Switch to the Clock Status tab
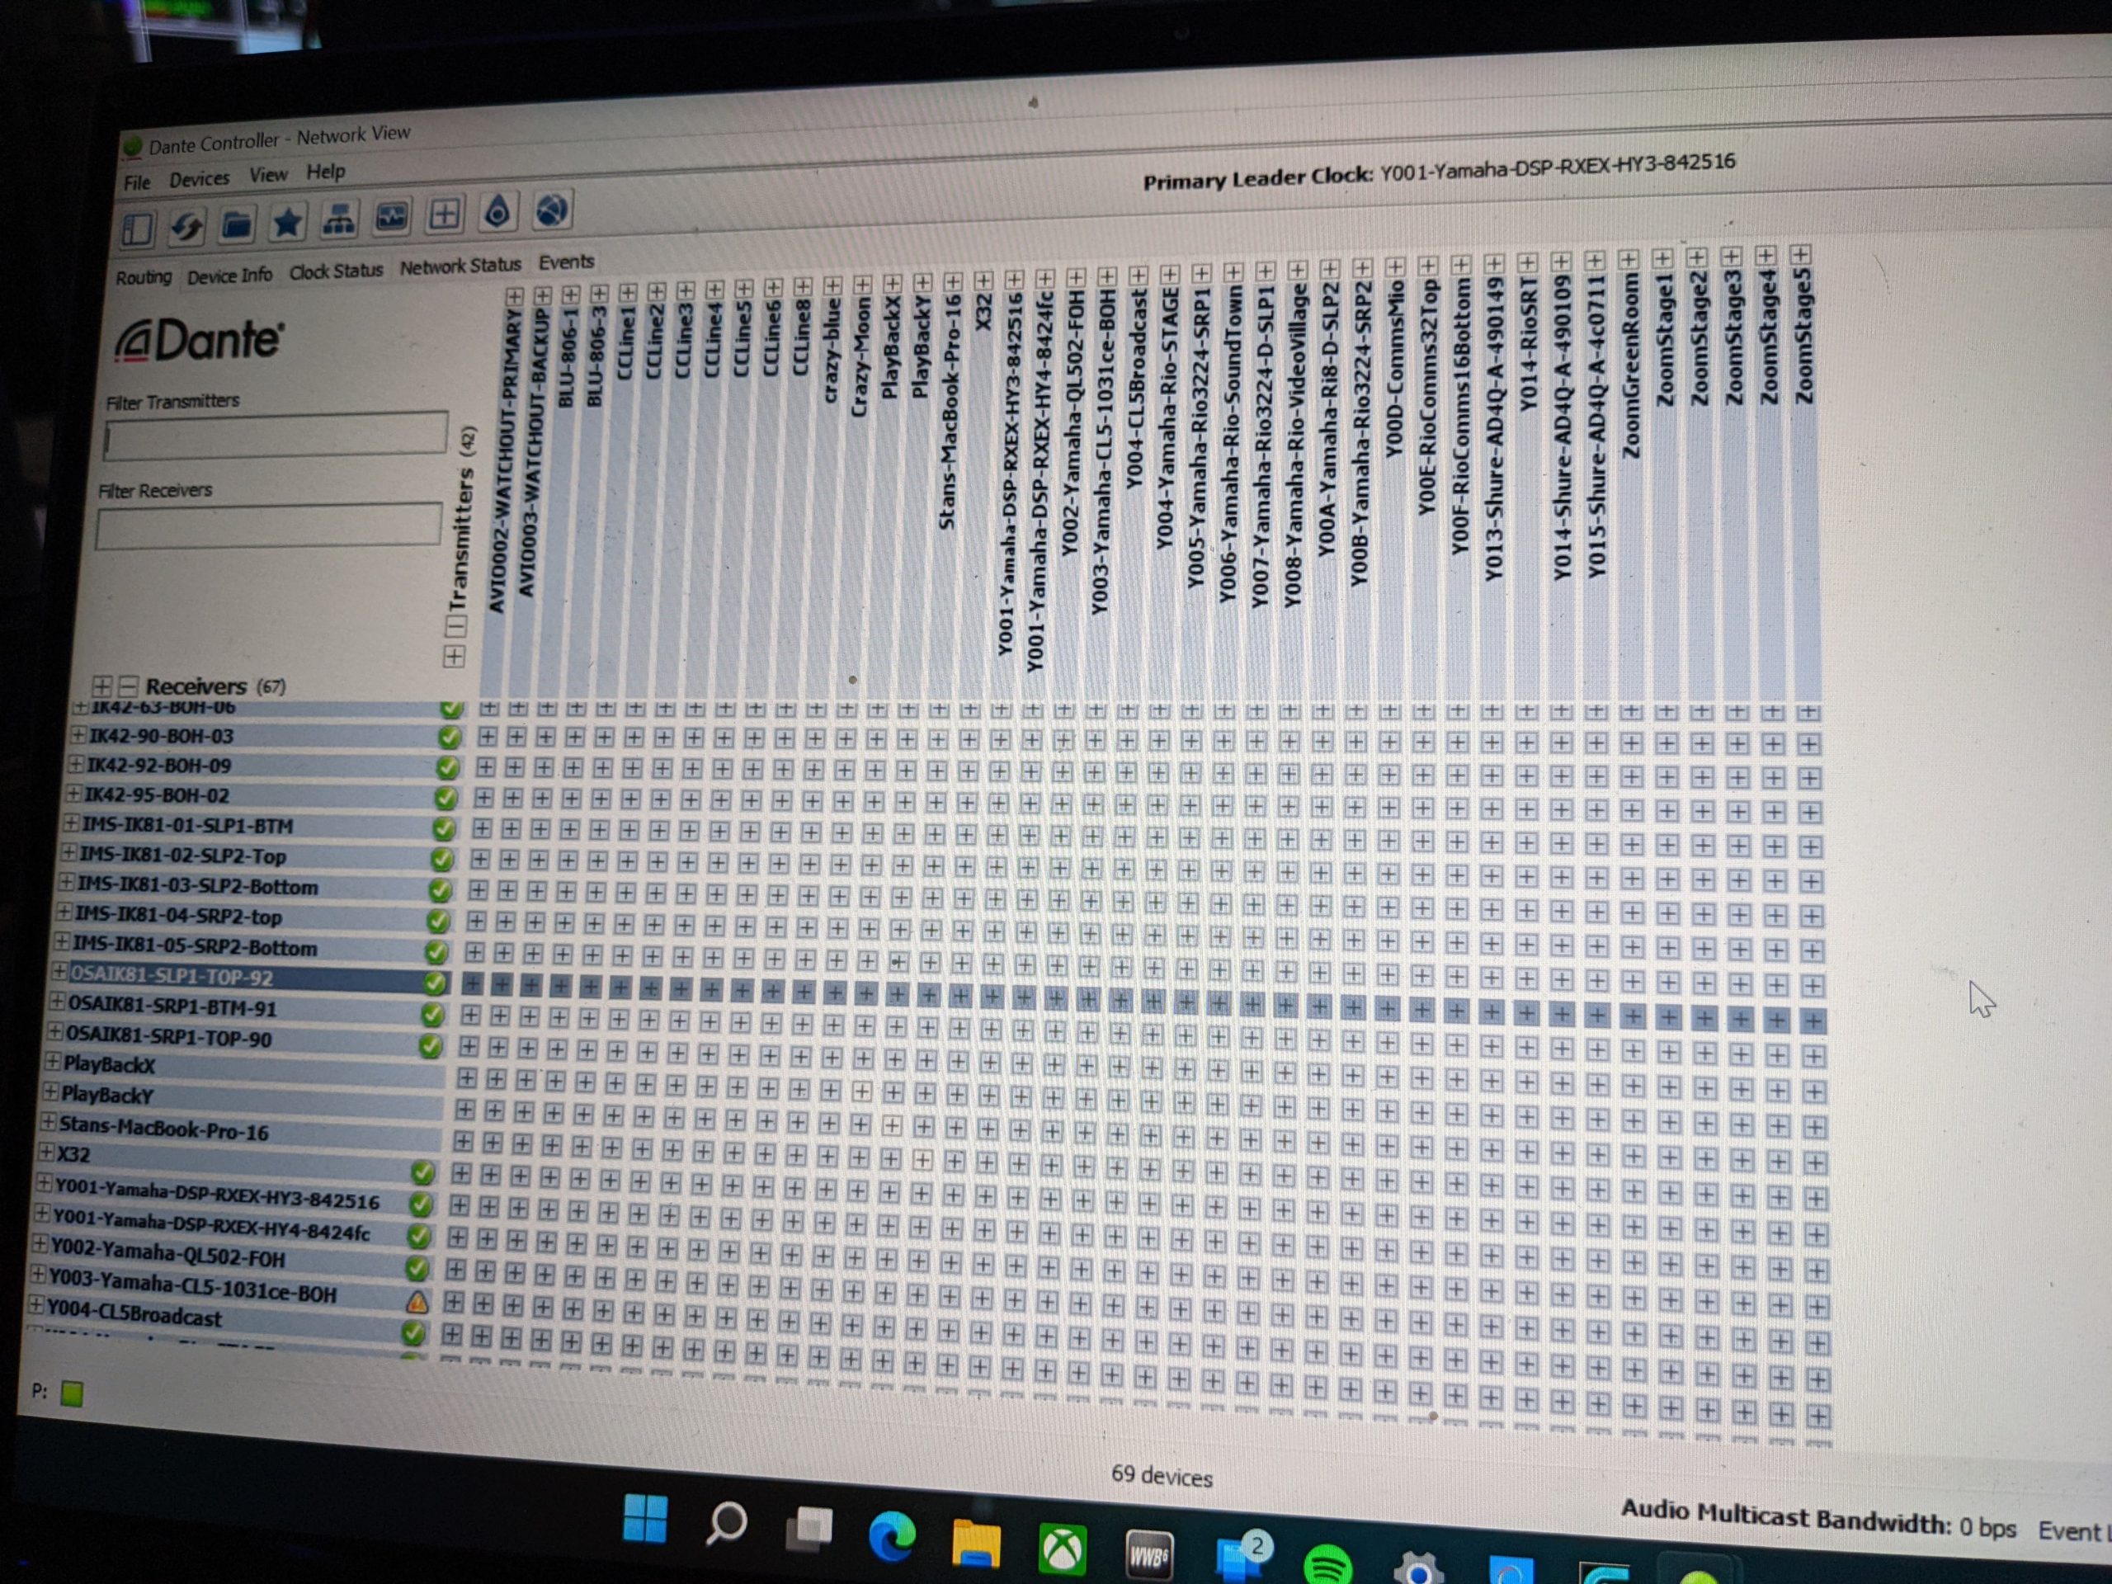2112x1584 pixels. (x=336, y=271)
